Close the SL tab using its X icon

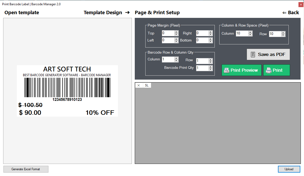(138, 85)
